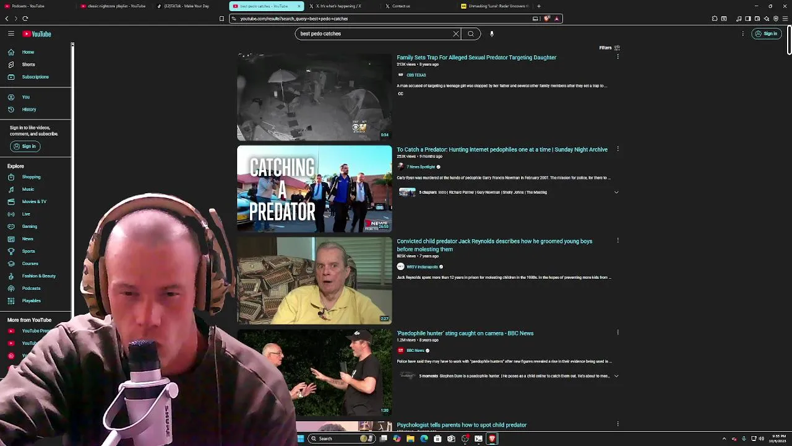This screenshot has width=792, height=446.
Task: Open options for Paedophile hunter sting video
Action: [x=618, y=333]
